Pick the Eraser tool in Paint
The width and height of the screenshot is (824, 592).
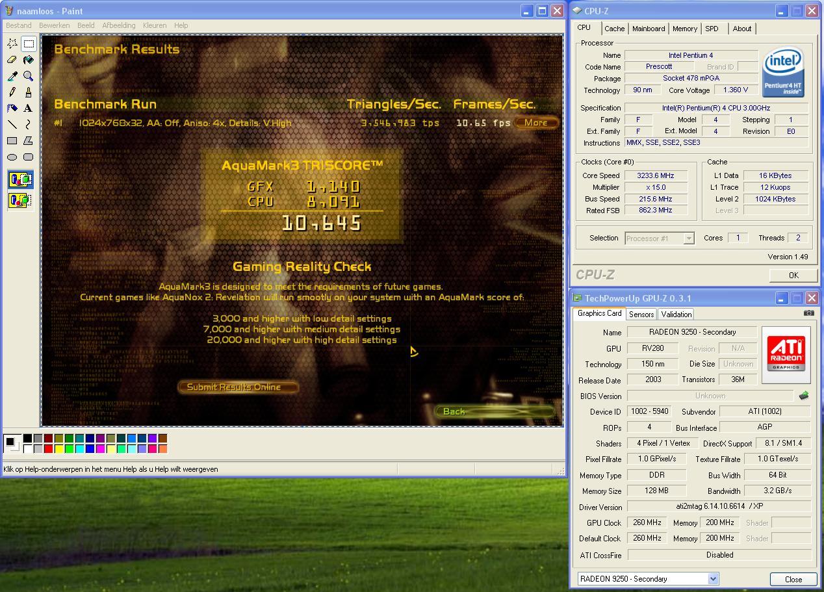pos(12,60)
